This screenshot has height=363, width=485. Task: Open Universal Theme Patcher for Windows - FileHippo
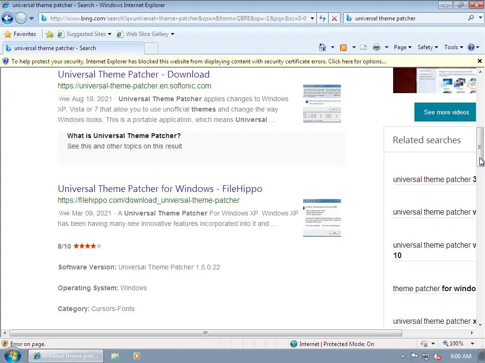point(160,189)
